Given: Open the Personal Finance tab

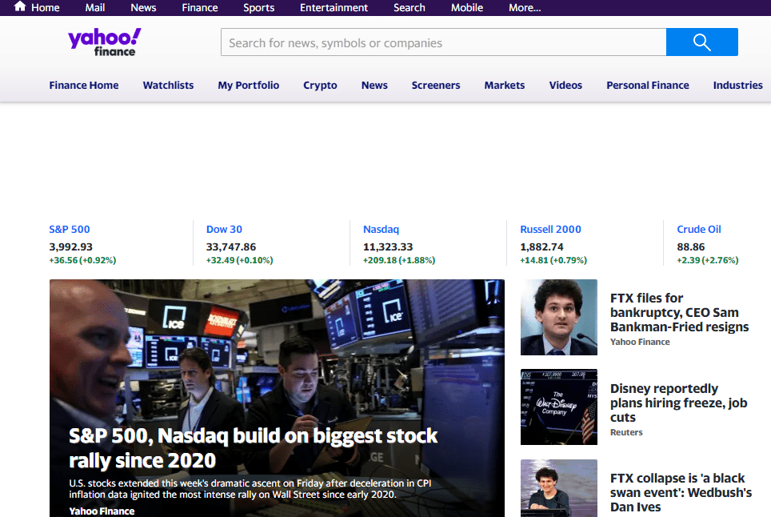Looking at the screenshot, I should pyautogui.click(x=648, y=85).
